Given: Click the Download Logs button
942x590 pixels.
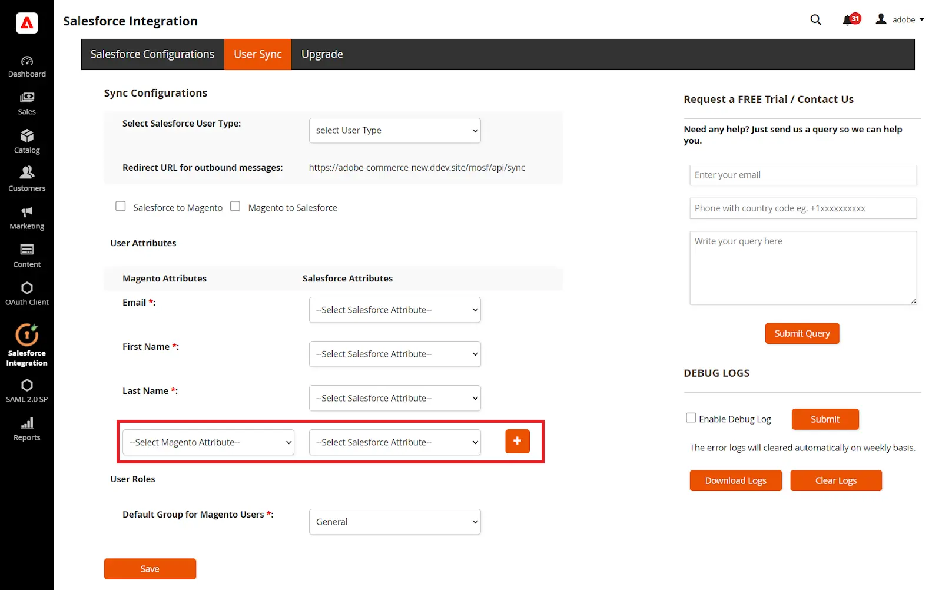Looking at the screenshot, I should [735, 480].
